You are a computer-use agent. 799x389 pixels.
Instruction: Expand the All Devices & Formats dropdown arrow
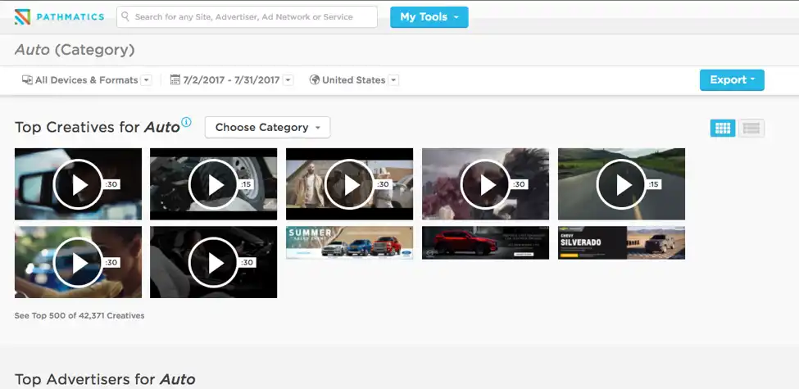(x=146, y=80)
